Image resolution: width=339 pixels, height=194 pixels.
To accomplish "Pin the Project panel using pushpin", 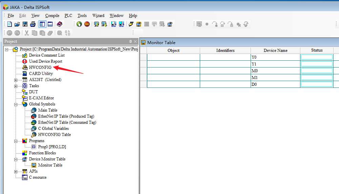I will click(x=131, y=41).
